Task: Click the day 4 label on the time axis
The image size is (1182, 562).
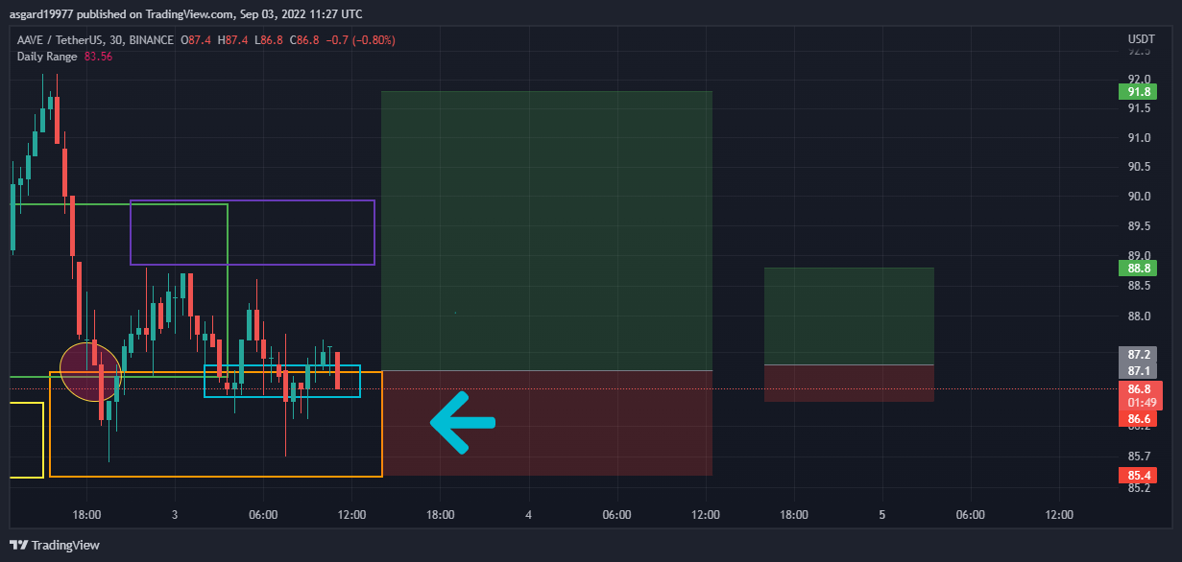Action: pos(528,515)
